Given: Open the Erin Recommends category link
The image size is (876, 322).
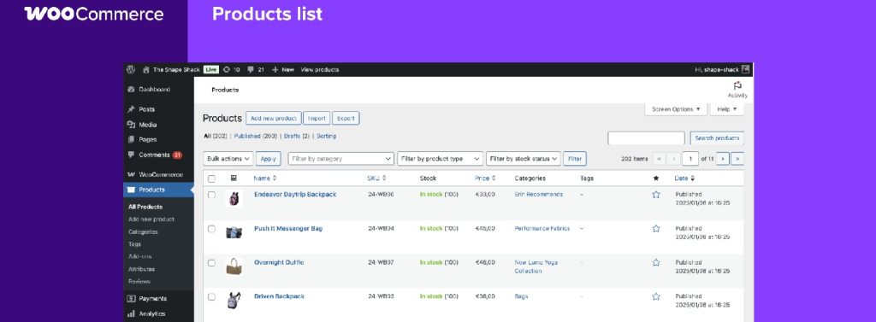Looking at the screenshot, I should 539,195.
